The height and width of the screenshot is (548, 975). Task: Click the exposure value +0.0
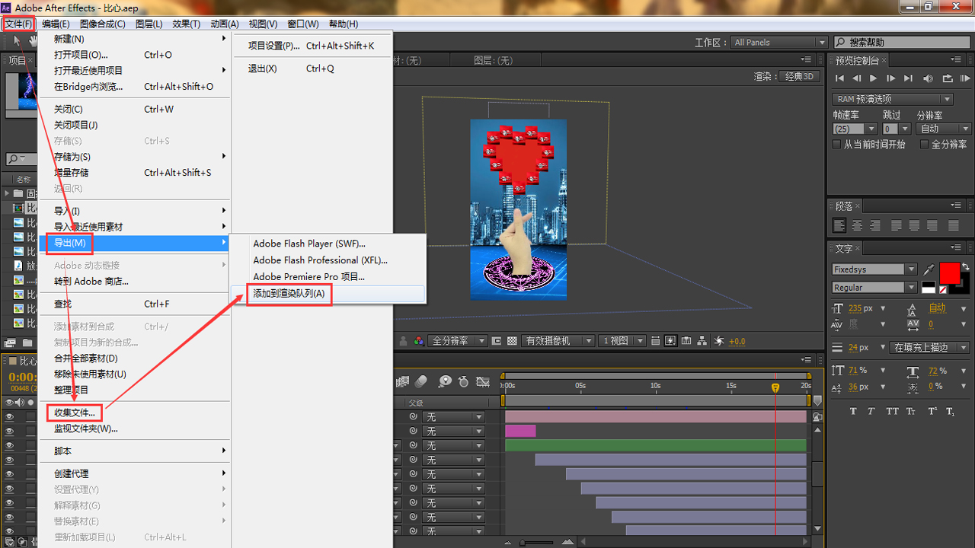click(x=737, y=342)
